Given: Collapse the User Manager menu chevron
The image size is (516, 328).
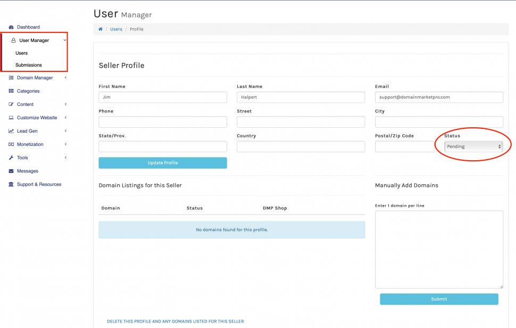Looking at the screenshot, I should tap(65, 40).
